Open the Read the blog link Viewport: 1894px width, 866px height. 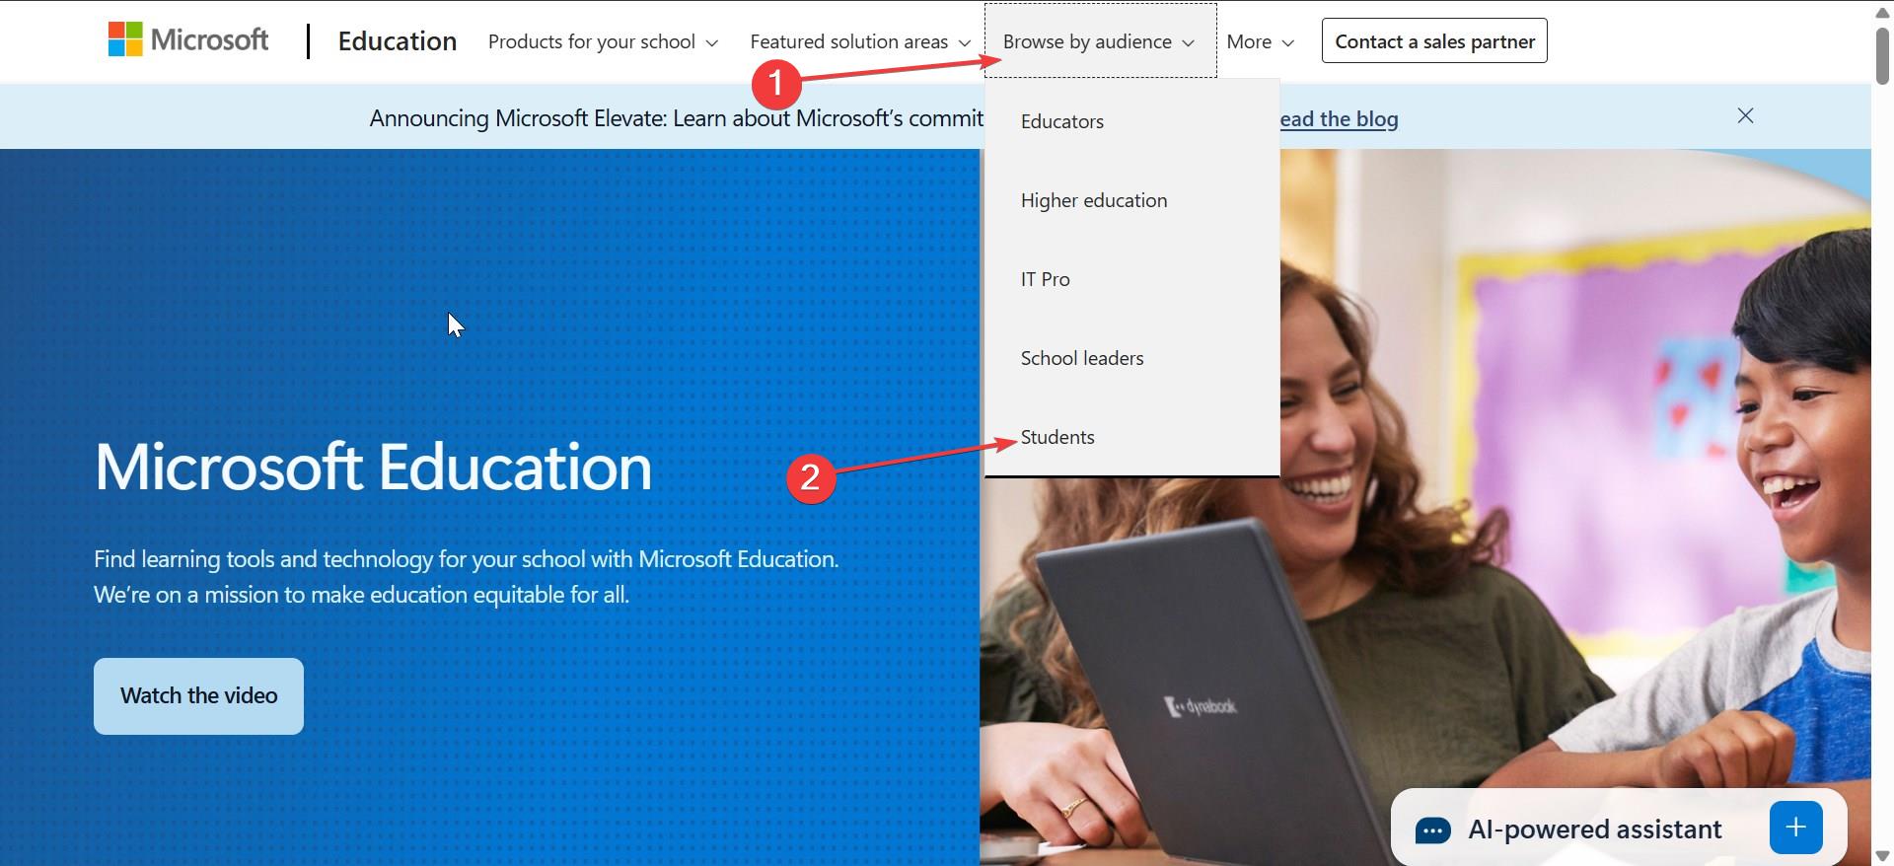click(x=1339, y=119)
